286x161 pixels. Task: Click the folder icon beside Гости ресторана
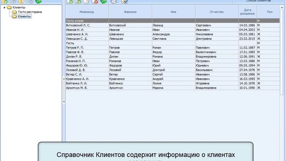coord(15,12)
